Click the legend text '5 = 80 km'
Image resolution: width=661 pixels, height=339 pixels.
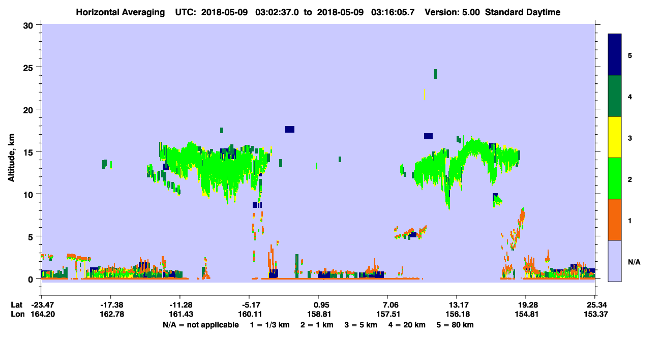[x=456, y=325]
